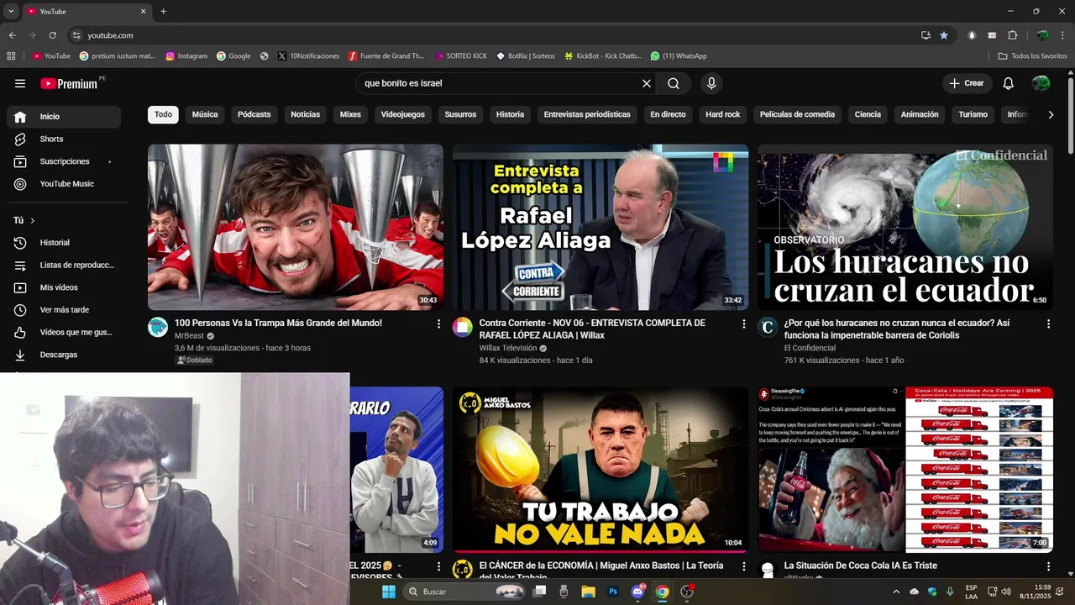The image size is (1075, 605).
Task: Open Photoshop from the taskbar
Action: tap(613, 592)
